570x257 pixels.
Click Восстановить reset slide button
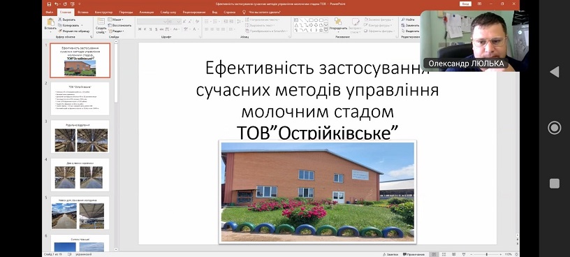(x=120, y=25)
